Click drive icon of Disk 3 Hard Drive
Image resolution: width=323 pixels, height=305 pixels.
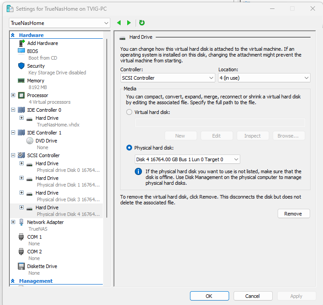click(29, 194)
